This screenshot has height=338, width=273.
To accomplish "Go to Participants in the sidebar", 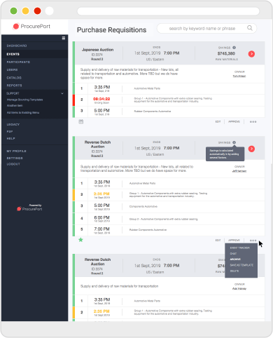I will click(18, 62).
